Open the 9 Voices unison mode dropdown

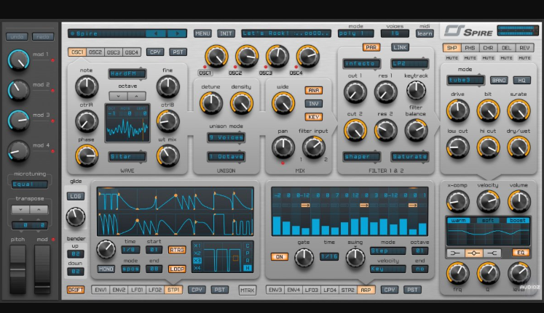coord(225,137)
